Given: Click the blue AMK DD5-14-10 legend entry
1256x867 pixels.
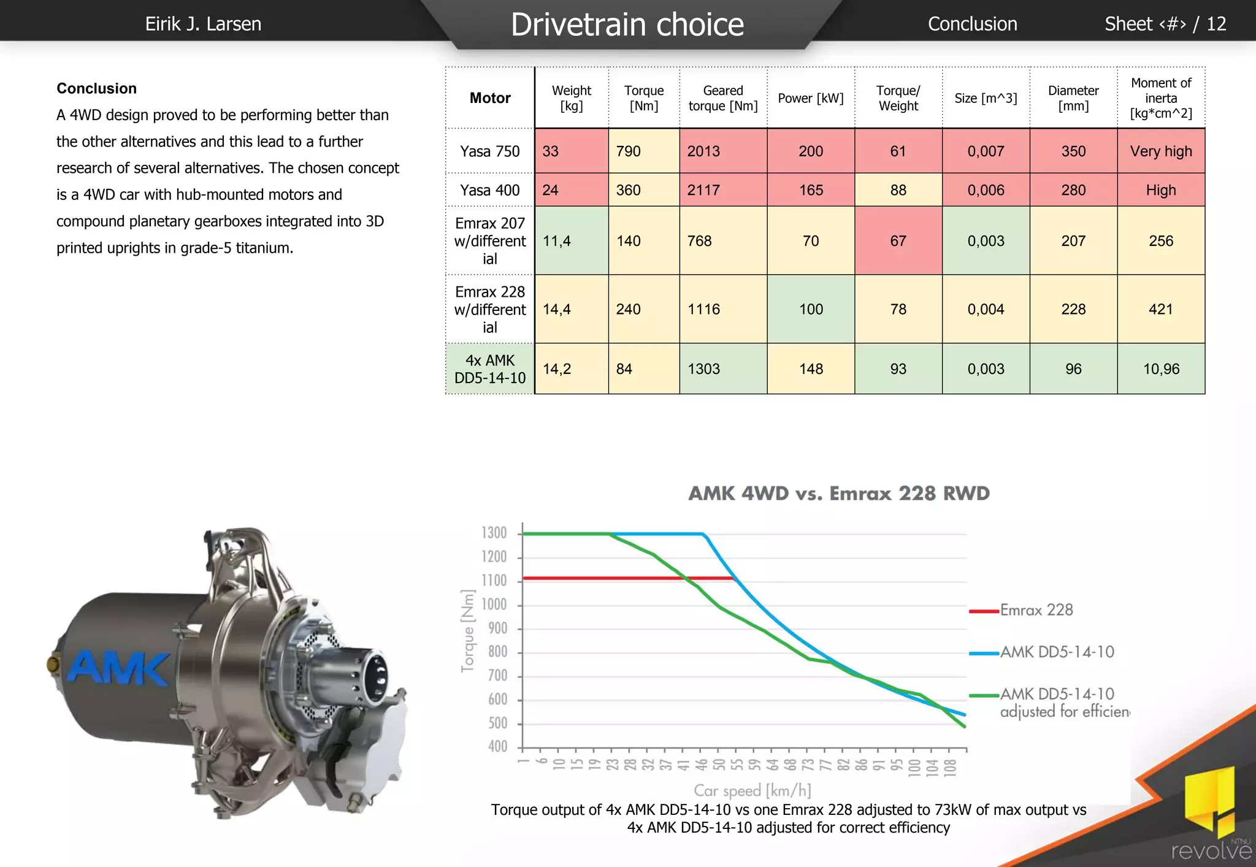Looking at the screenshot, I should click(1042, 652).
